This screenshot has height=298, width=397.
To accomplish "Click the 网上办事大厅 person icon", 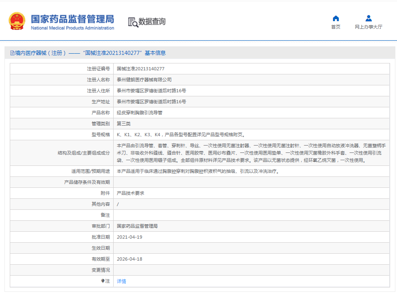I will 368,18.
